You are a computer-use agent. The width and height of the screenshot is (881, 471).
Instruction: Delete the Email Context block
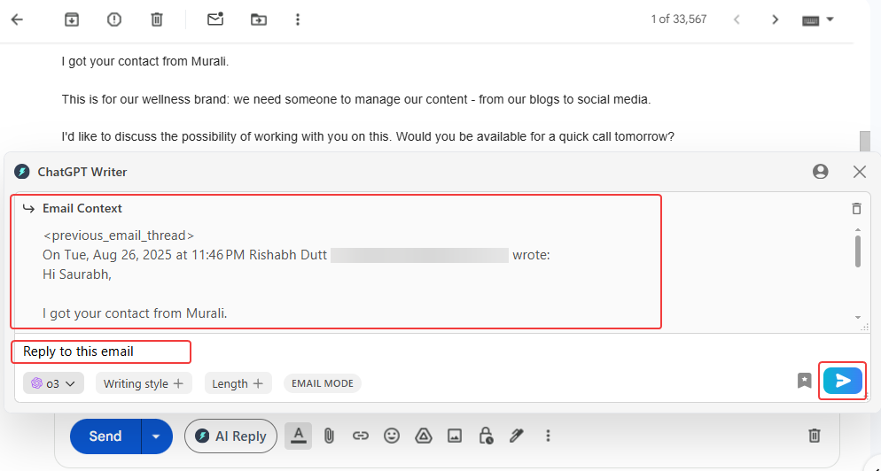coord(856,208)
